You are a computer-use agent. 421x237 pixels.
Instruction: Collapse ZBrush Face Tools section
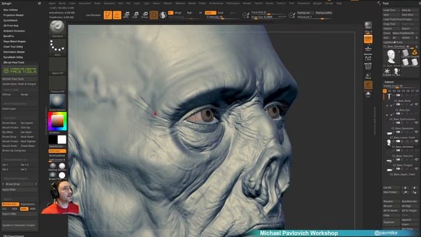click(x=14, y=63)
